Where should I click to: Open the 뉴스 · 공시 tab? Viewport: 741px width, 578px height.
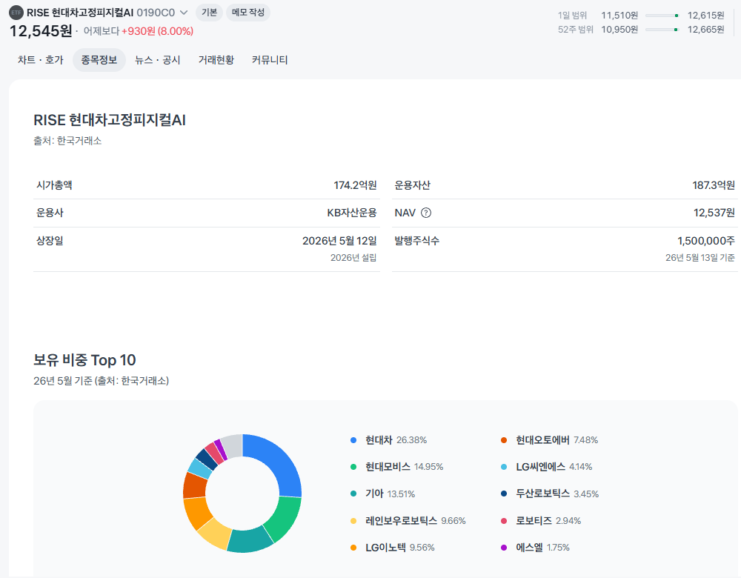[158, 60]
